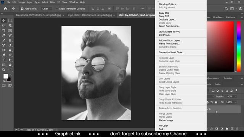Select the Frame tool
Screen dimensions: 244x137
(10, 30)
